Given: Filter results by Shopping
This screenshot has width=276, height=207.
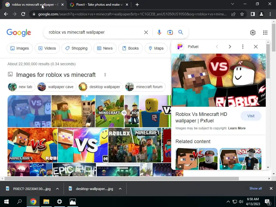Looking at the screenshot, I should [x=76, y=48].
